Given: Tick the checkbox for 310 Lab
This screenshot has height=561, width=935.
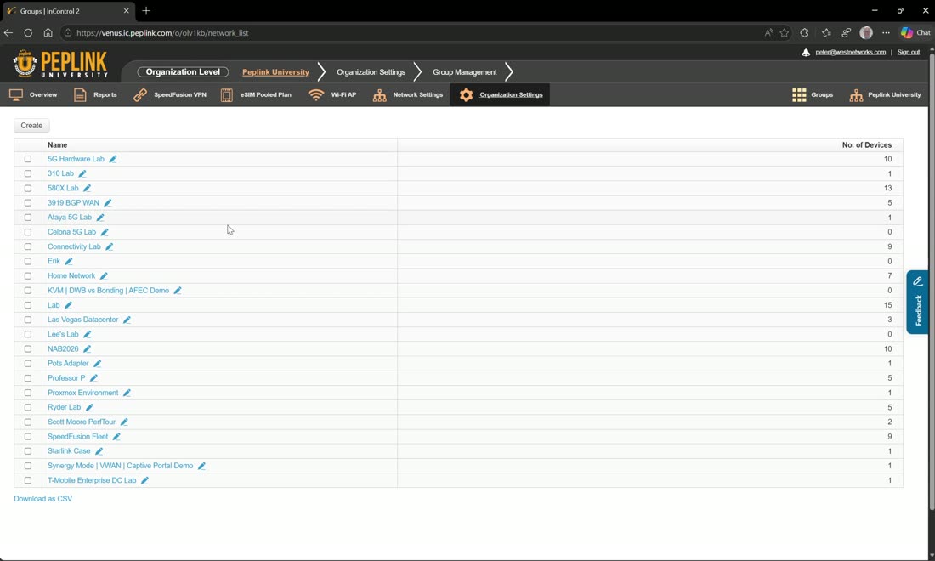Looking at the screenshot, I should point(28,174).
